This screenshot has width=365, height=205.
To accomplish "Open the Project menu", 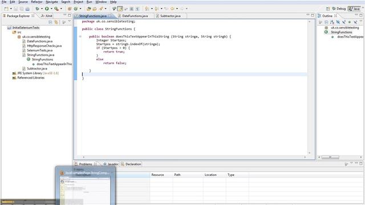I will [79, 2].
